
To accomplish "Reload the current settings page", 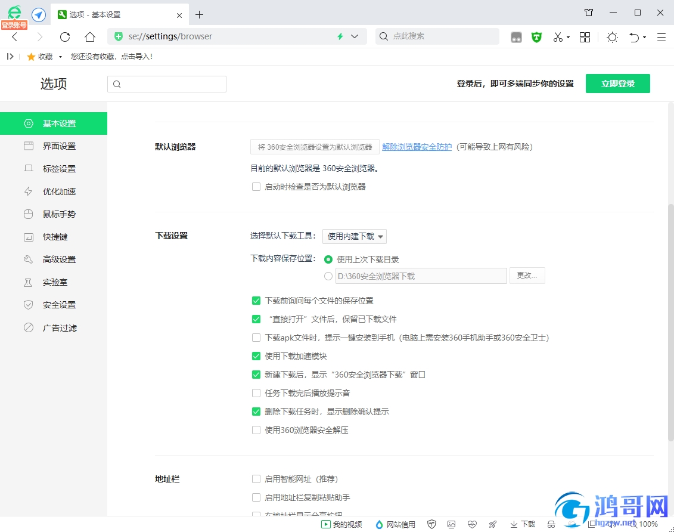I will click(65, 37).
